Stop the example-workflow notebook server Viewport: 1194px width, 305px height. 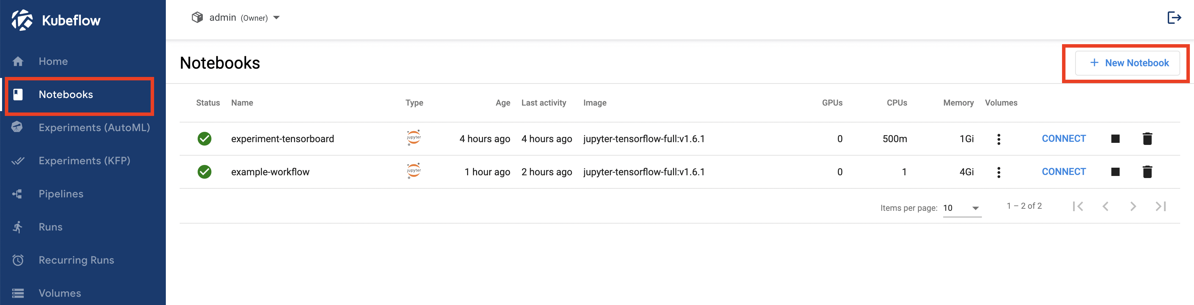[x=1115, y=172]
